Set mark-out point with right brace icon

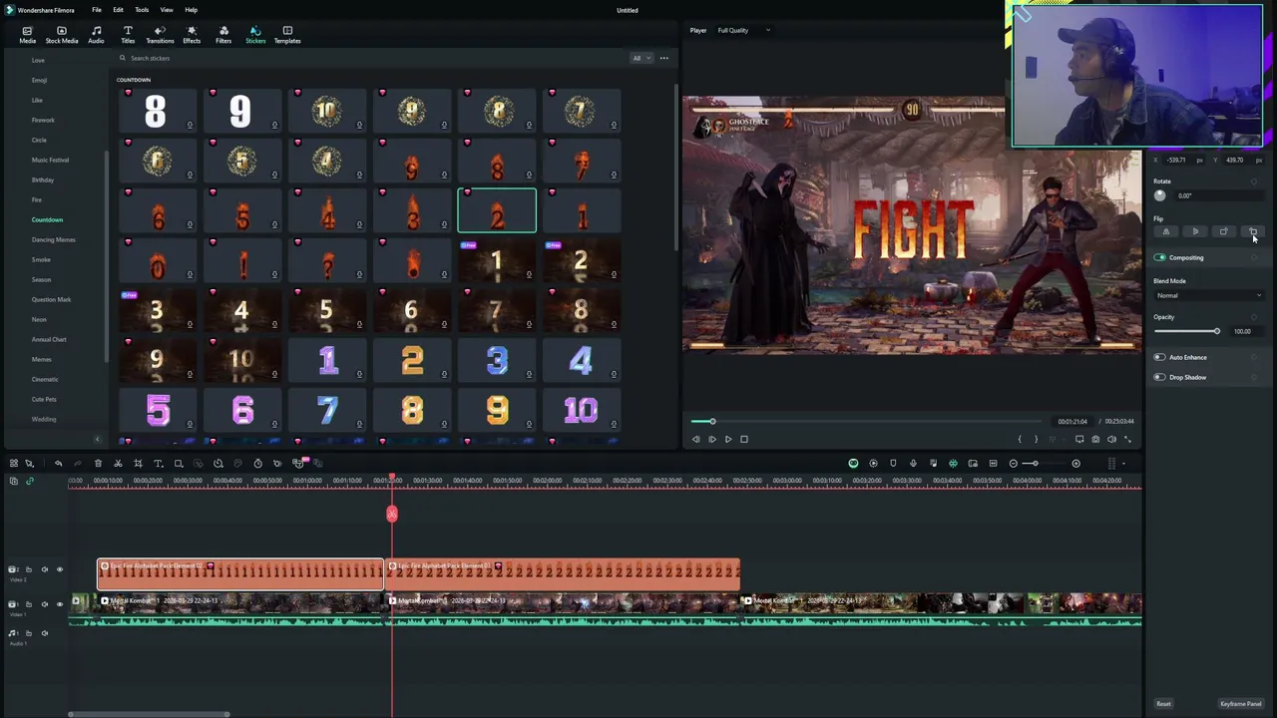1036,439
